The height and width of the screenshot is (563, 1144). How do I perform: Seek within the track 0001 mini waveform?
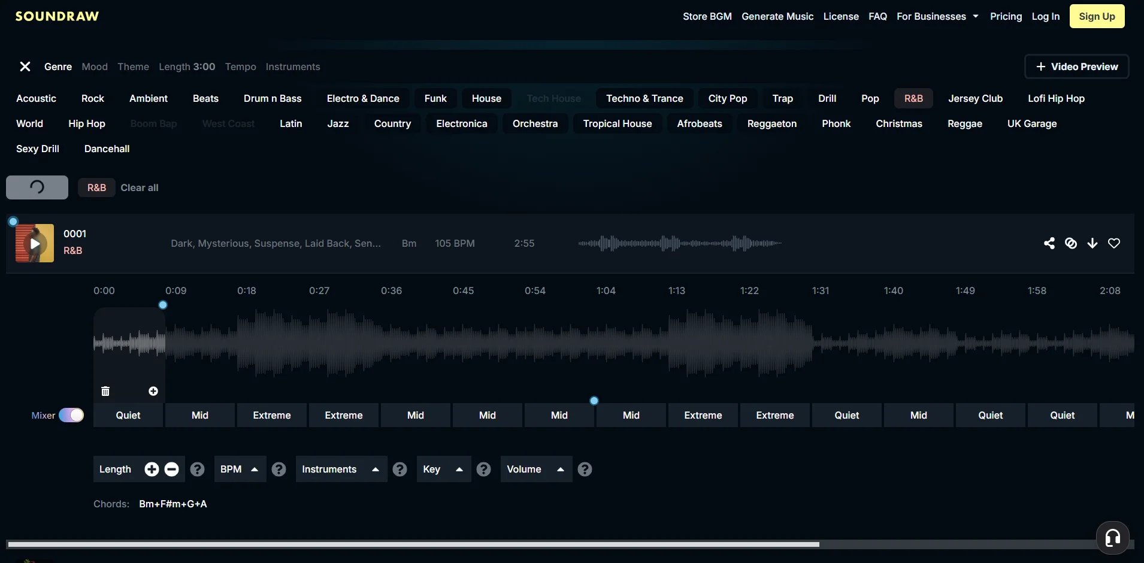(680, 243)
